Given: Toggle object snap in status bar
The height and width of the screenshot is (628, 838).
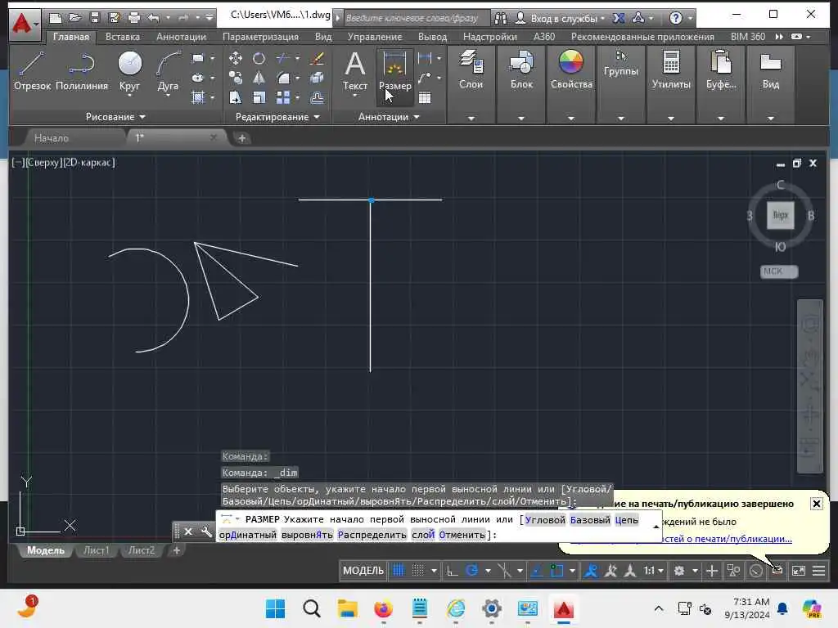Looking at the screenshot, I should click(556, 570).
